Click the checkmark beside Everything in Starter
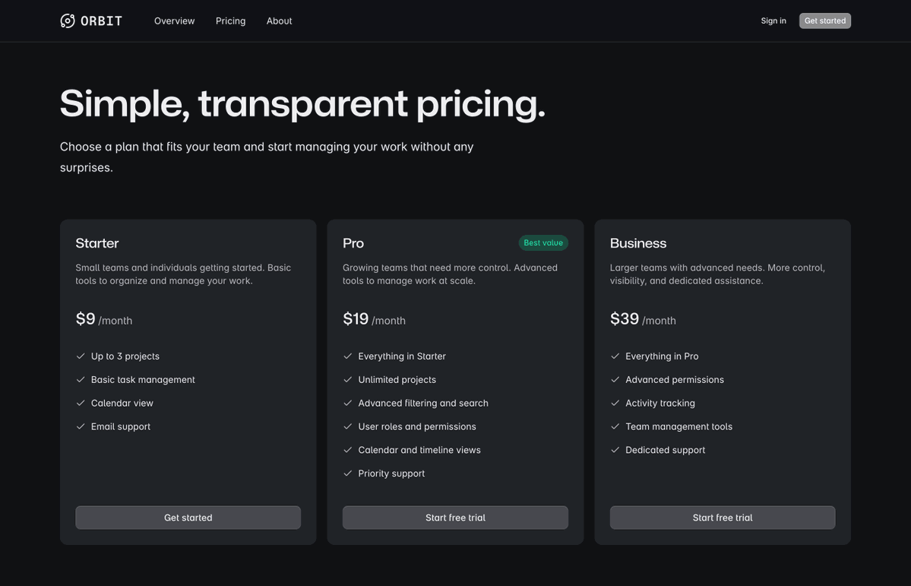The height and width of the screenshot is (586, 911). click(x=348, y=356)
